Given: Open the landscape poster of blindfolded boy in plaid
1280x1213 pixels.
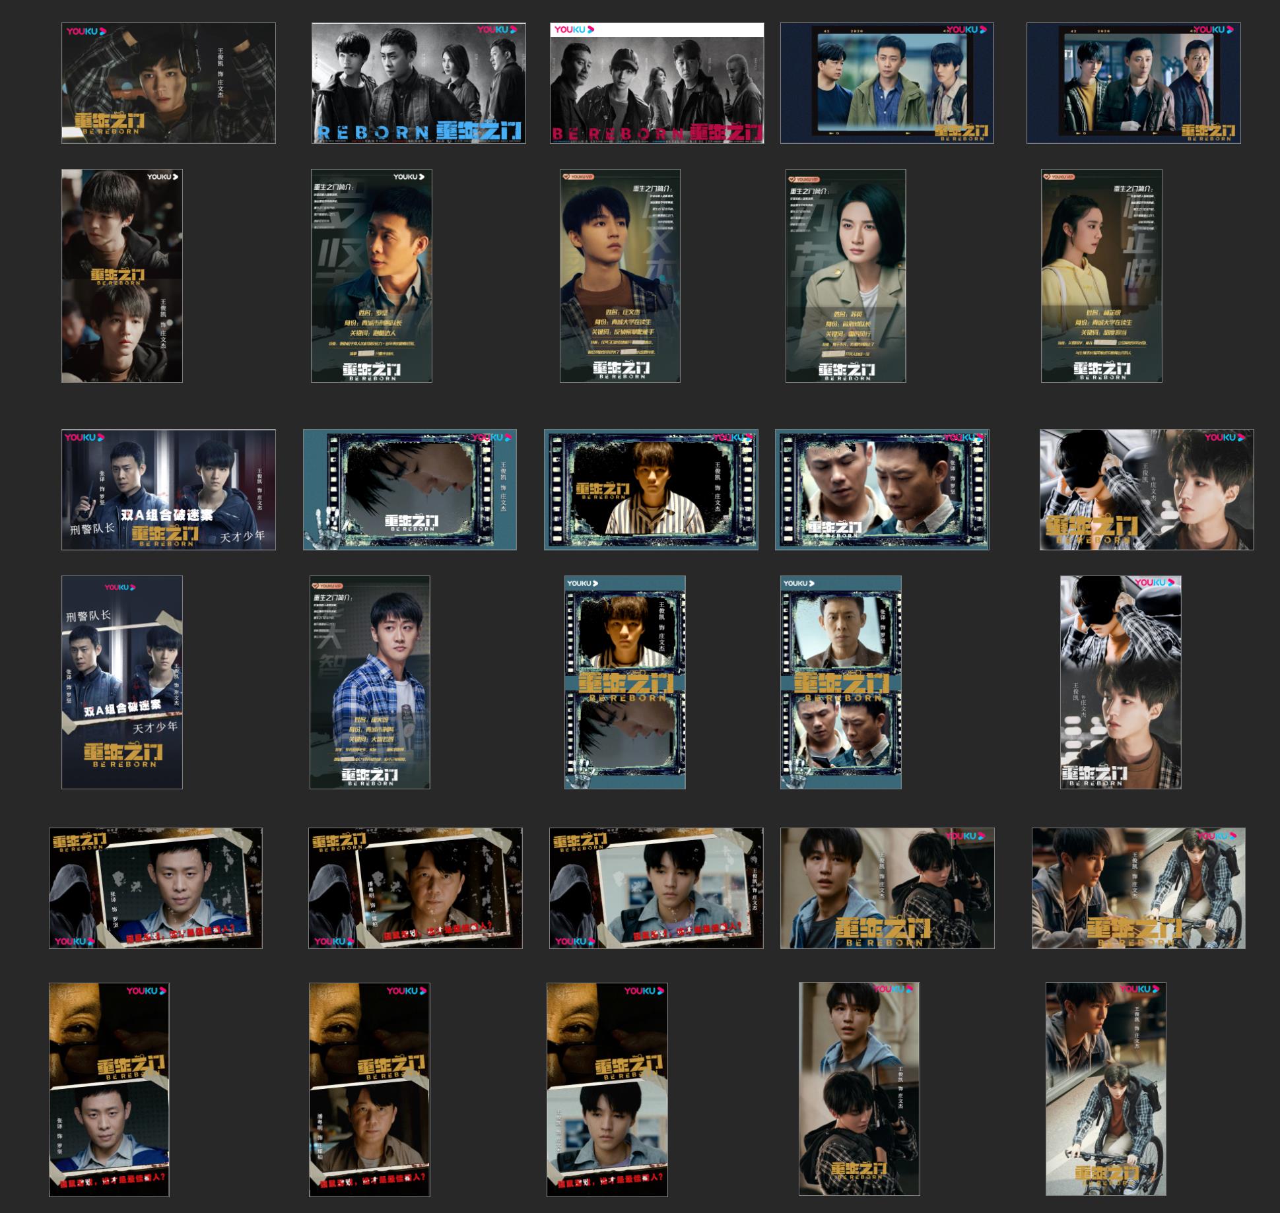Looking at the screenshot, I should click(x=1147, y=490).
